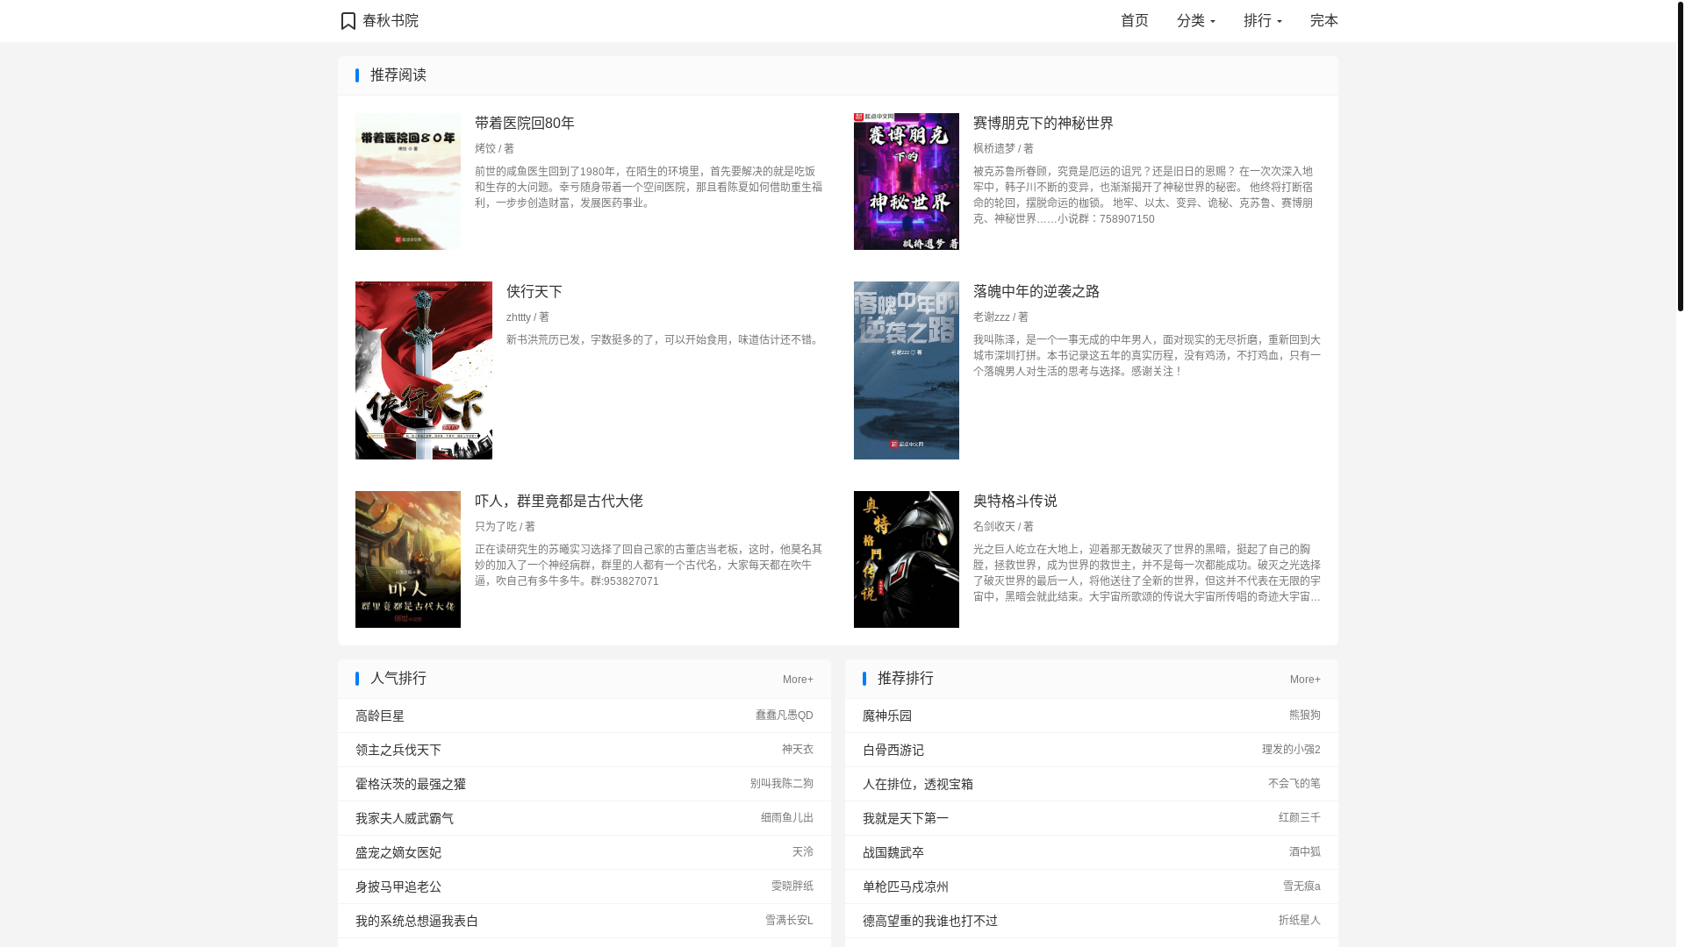
Task: Click author 蠢蠢凡愚QD in popularity ranking
Action: (785, 716)
